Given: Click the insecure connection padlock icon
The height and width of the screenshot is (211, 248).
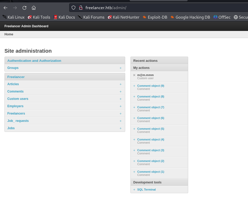Looking at the screenshot, I should point(81,8).
